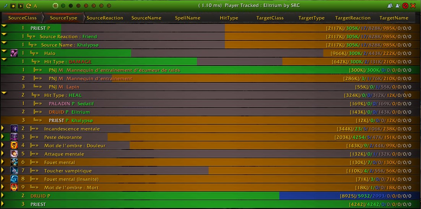Select the first highlighted segment circle
Viewport: 421px width, 209px height.
(x=55, y=6)
